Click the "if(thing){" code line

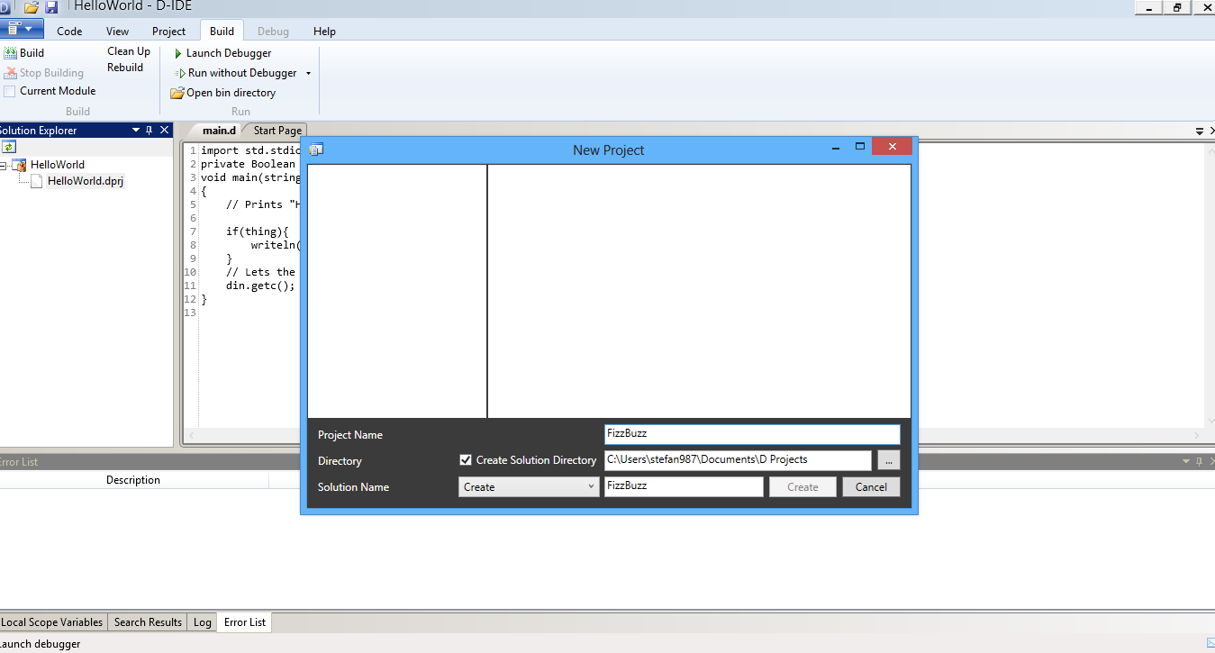click(257, 231)
